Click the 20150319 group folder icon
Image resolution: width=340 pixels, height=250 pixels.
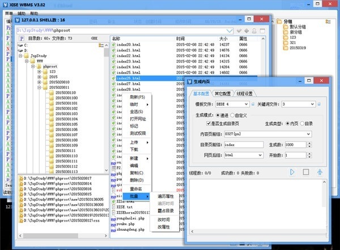coord(286,48)
